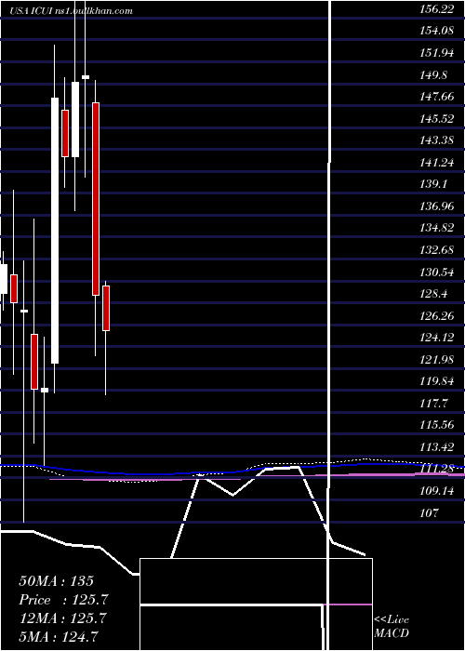Click the USA ICUI chart title text
Image resolution: width=465 pixels, height=651 pixels.
[72, 10]
